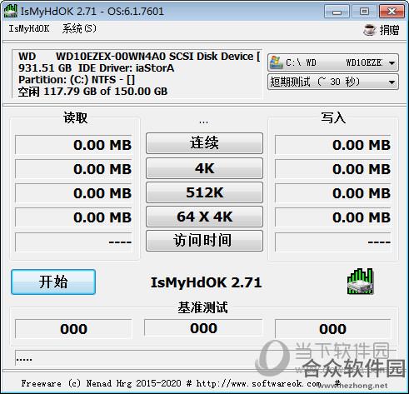Click the 64 X 4K test button
Viewport: 409px width, 394px height.
tap(204, 217)
